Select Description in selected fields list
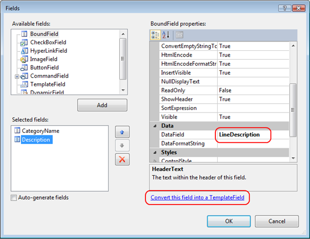Viewport: 310px width, 239px height. (x=35, y=140)
